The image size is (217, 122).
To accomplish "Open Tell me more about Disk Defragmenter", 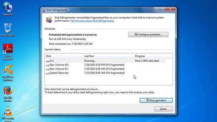I will [x=92, y=21].
